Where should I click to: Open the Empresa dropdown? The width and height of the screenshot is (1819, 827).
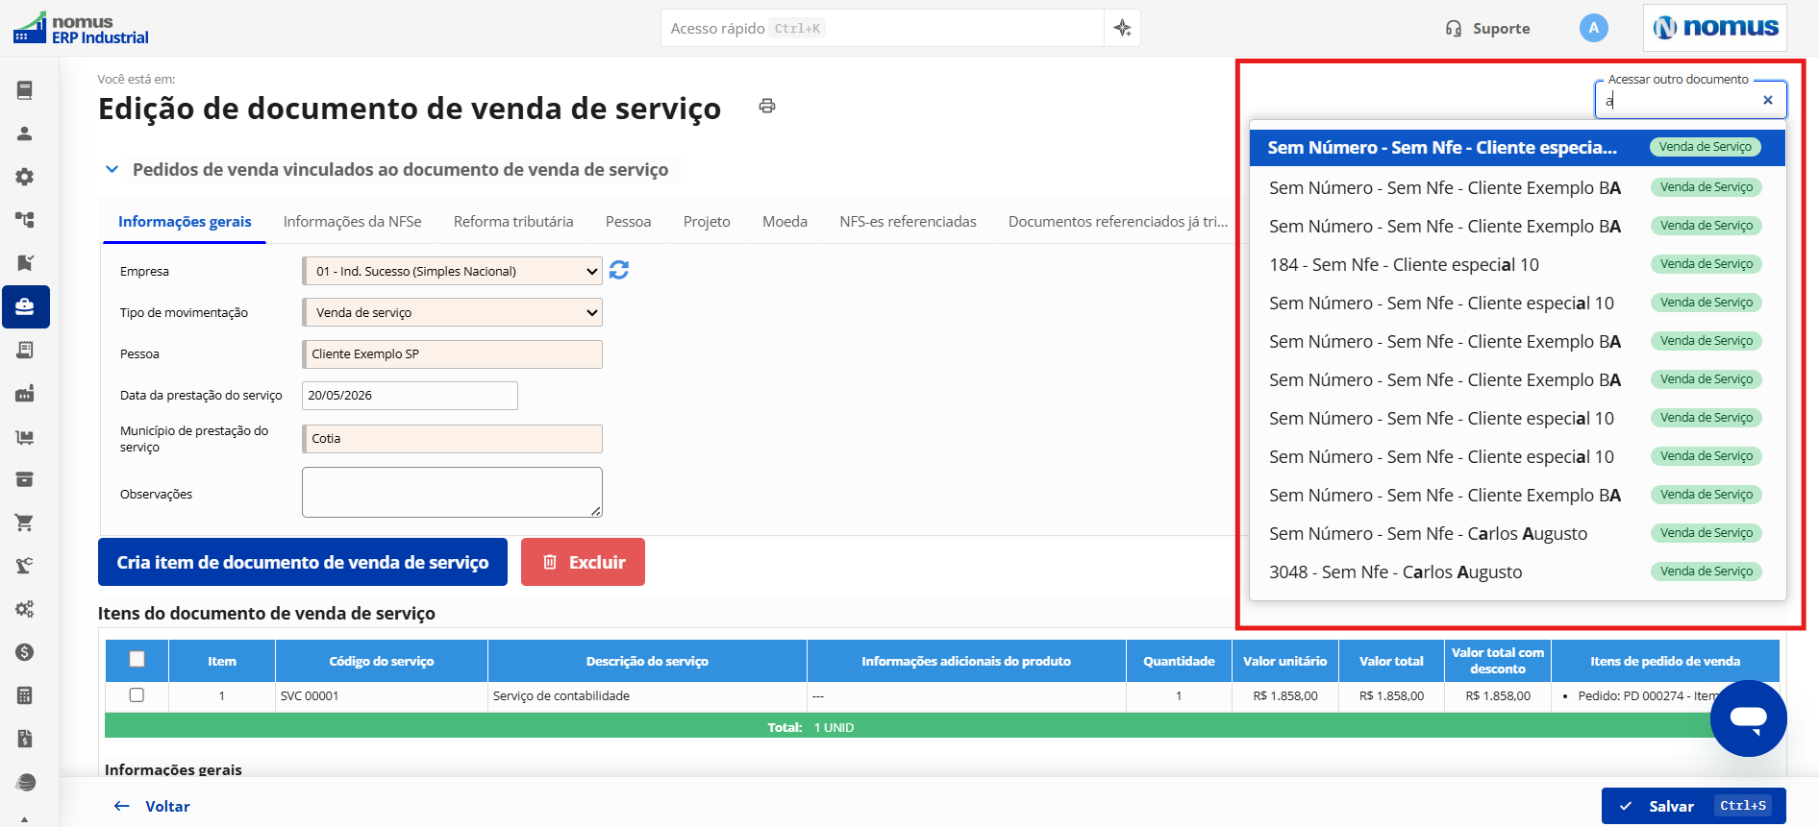(x=452, y=271)
